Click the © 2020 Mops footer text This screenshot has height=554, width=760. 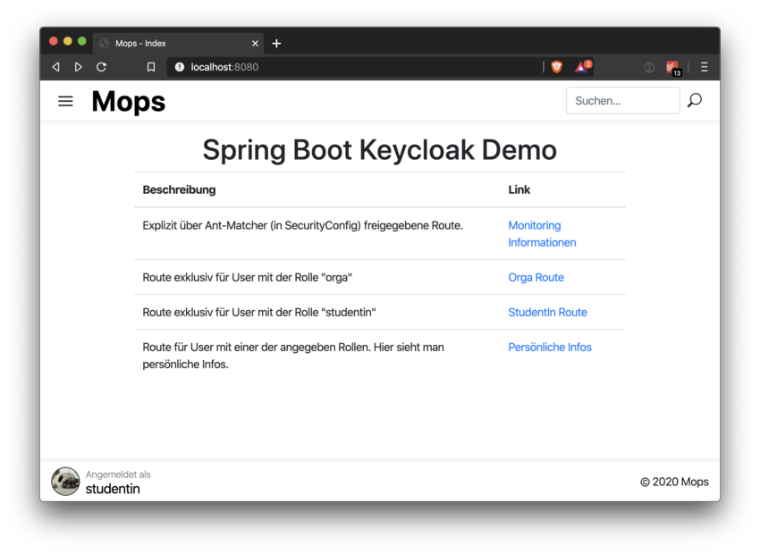(674, 482)
